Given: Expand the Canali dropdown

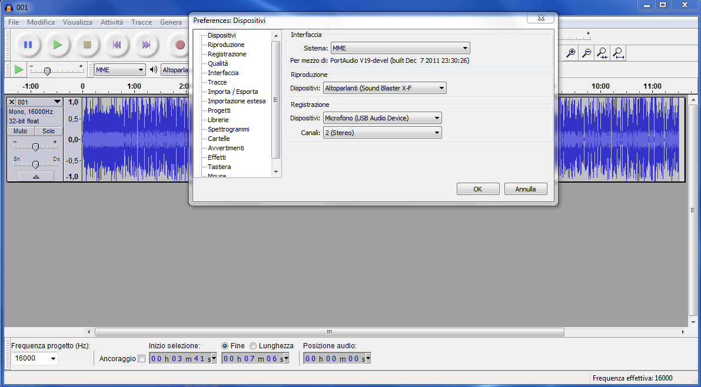Looking at the screenshot, I should coord(382,133).
